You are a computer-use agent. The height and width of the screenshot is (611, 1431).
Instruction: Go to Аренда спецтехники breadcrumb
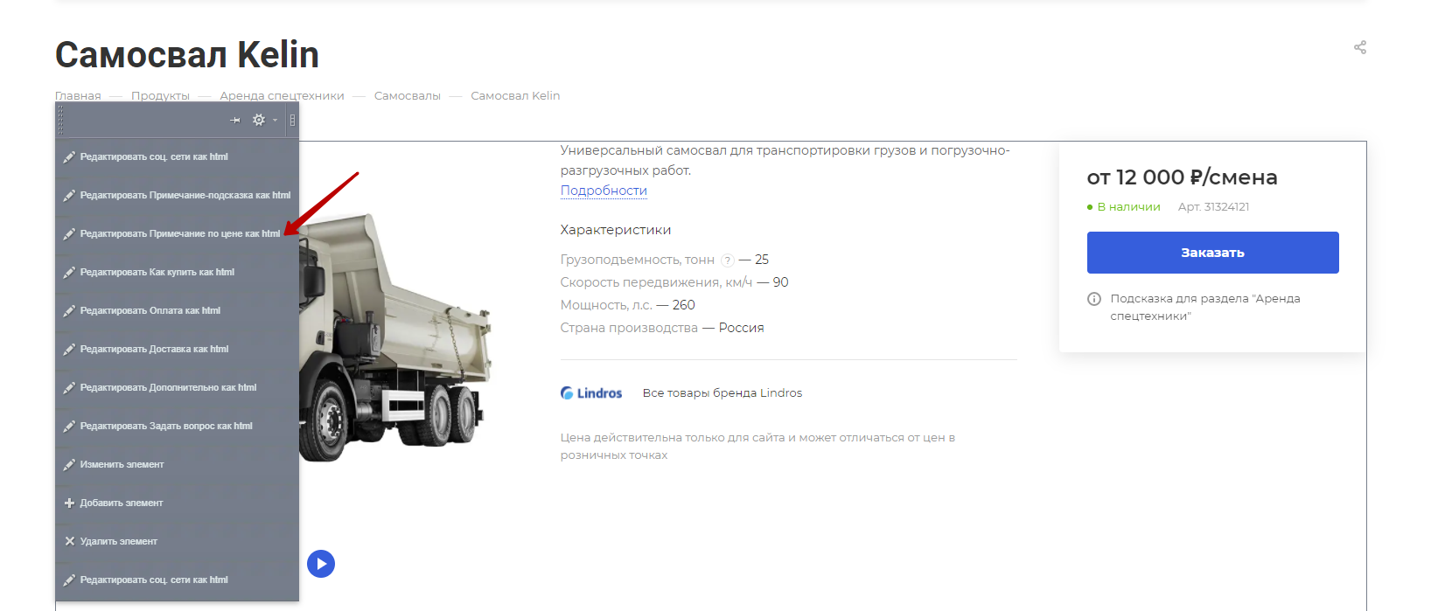[x=282, y=96]
